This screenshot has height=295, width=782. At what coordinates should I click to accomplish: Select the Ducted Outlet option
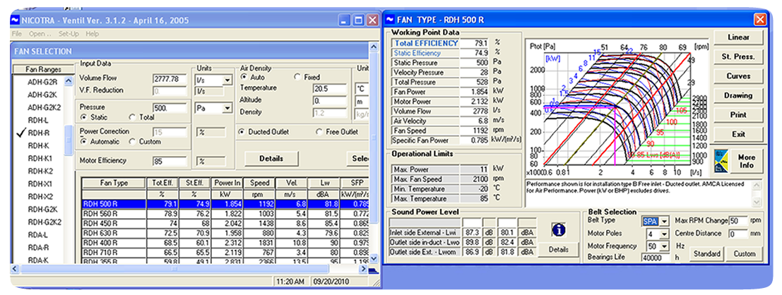click(242, 132)
